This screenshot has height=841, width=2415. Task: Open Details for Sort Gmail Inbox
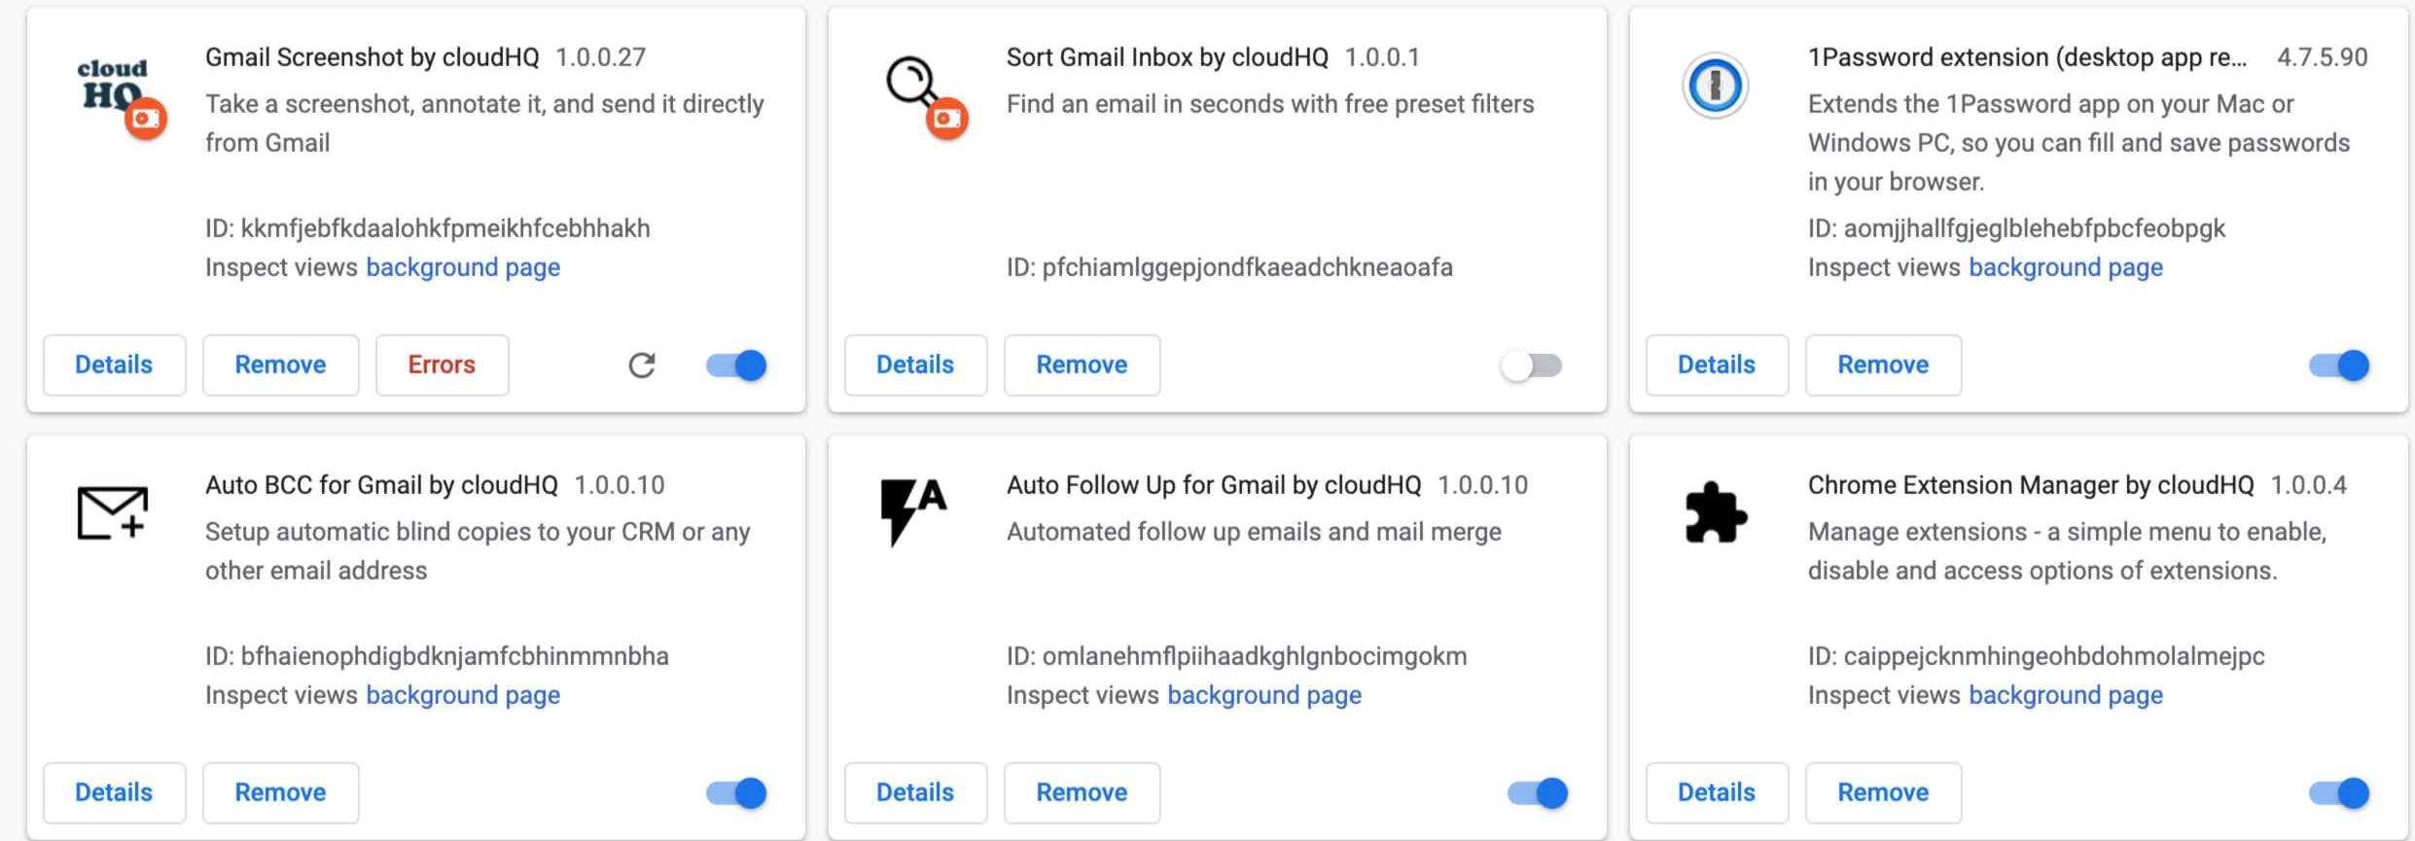[x=915, y=366]
